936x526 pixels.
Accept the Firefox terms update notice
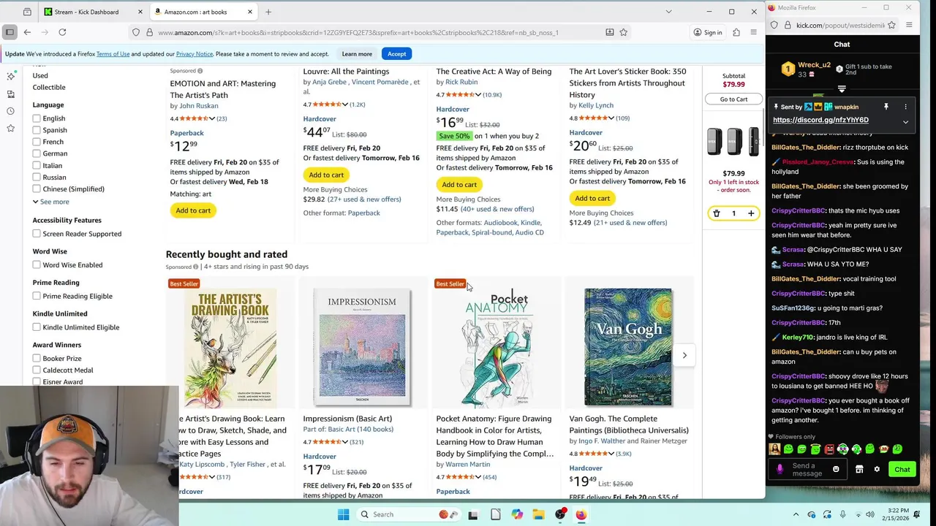(x=396, y=54)
